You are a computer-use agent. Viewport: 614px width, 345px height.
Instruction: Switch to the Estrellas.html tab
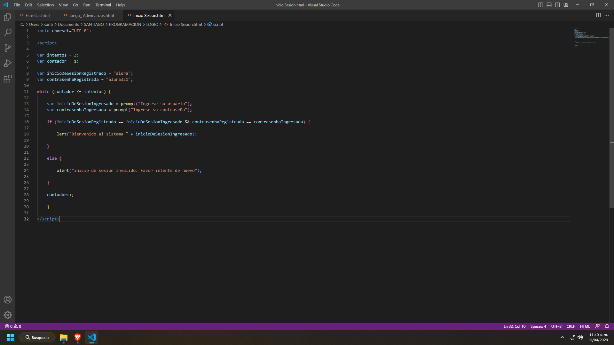[x=37, y=15]
